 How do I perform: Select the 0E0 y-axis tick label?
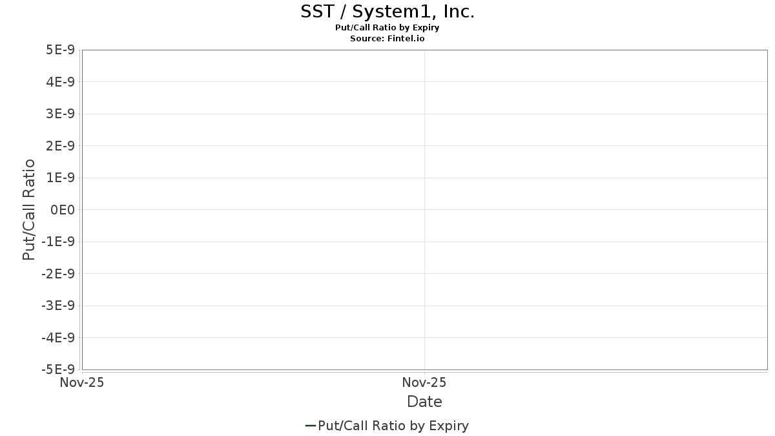[64, 209]
